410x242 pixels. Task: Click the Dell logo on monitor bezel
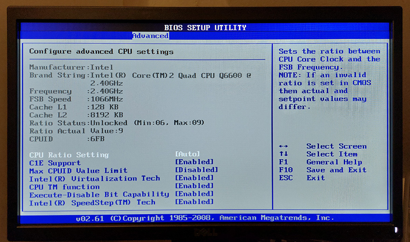click(205, 232)
